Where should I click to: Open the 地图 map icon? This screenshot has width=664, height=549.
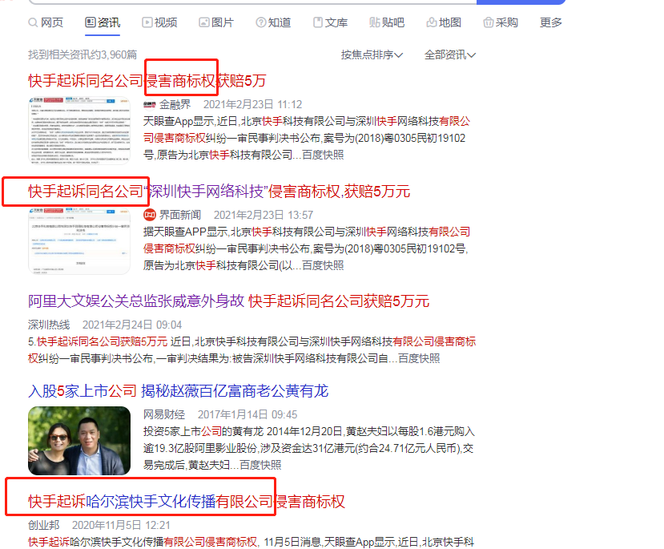433,22
